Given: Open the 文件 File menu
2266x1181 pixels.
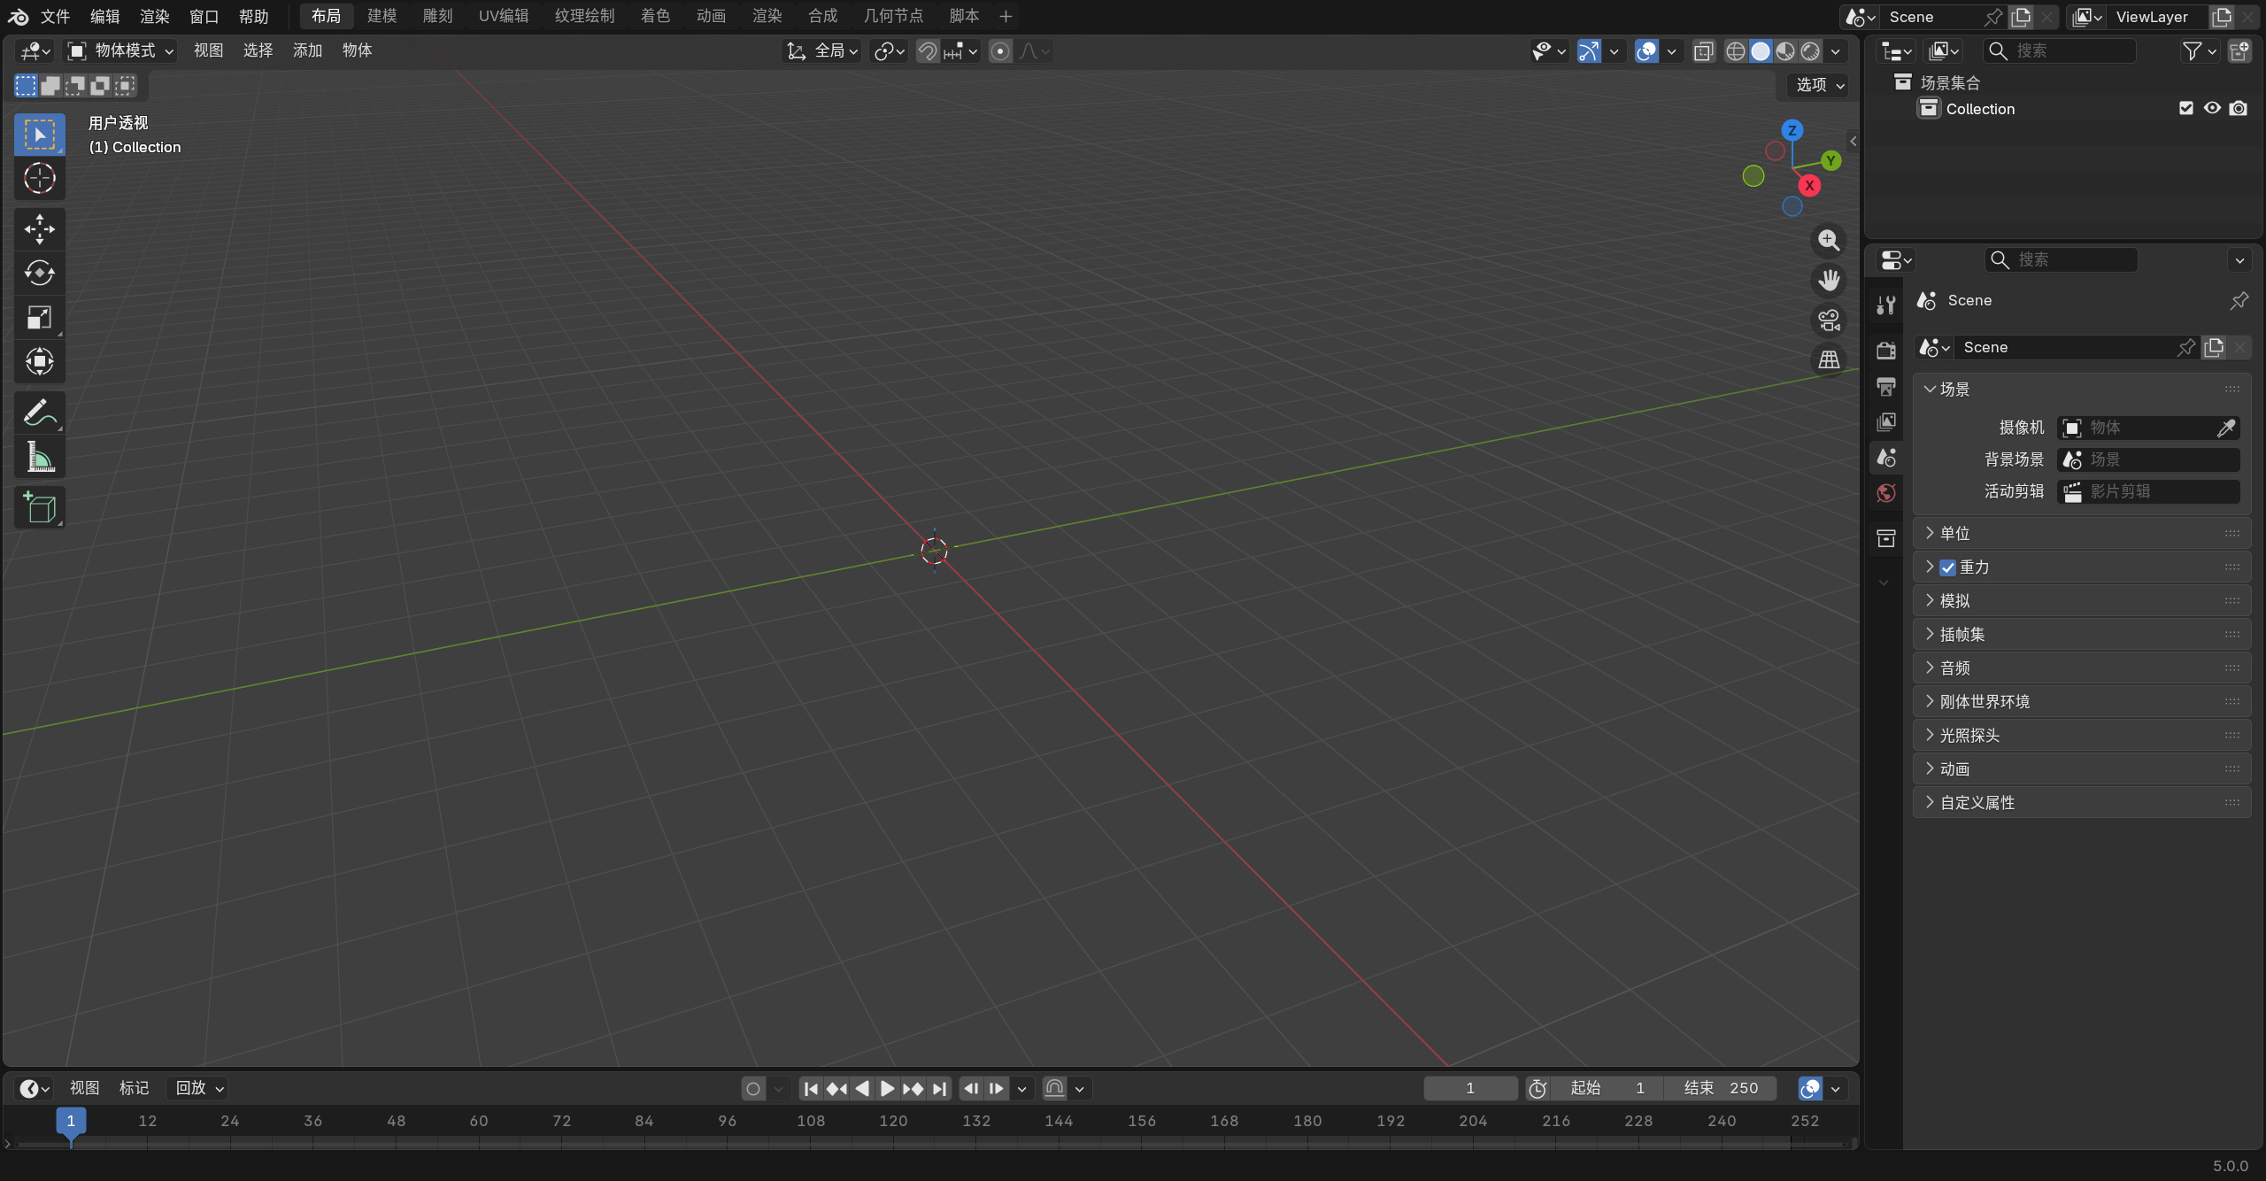Looking at the screenshot, I should [56, 16].
